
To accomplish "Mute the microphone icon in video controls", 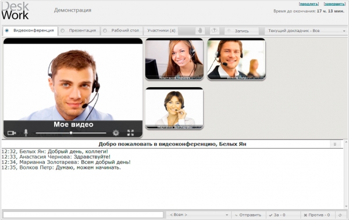I will click(x=26, y=133).
